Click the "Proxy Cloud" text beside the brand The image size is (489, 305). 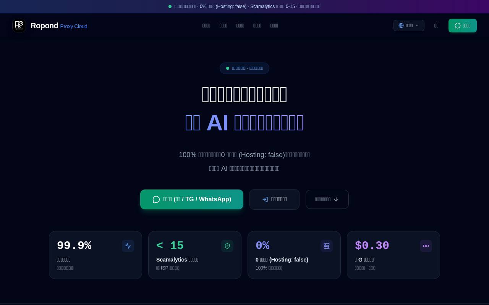(74, 26)
